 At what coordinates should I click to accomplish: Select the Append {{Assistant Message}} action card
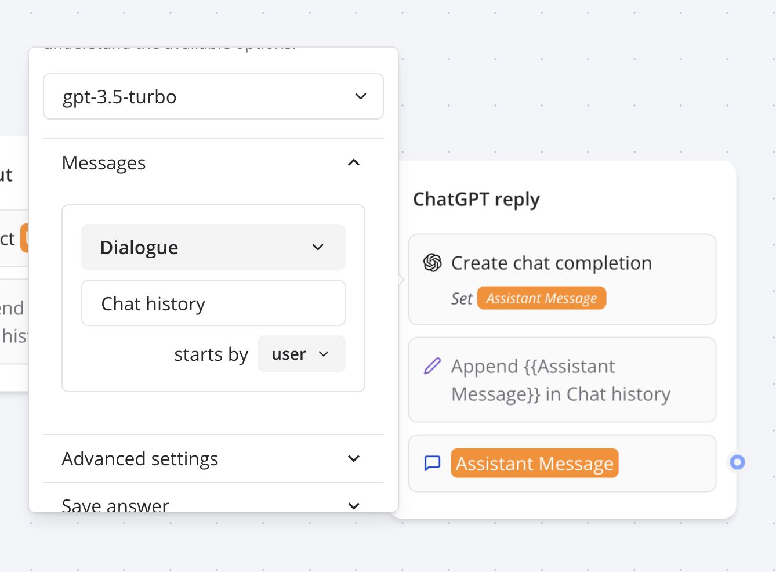tap(562, 380)
